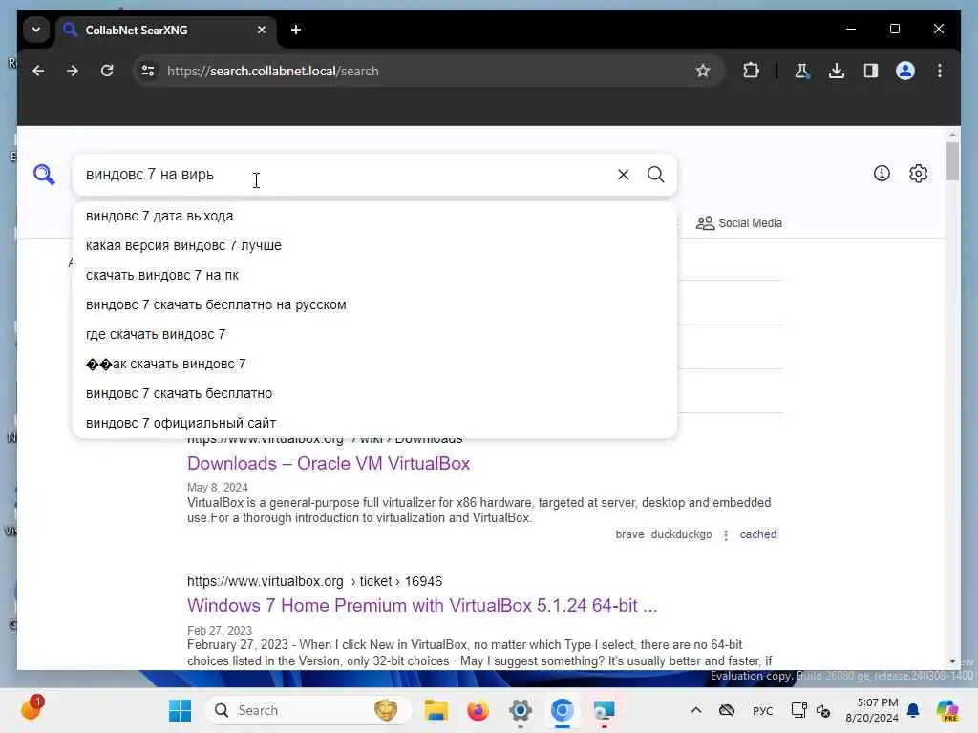Clear the search query with X
978x733 pixels.
(623, 175)
